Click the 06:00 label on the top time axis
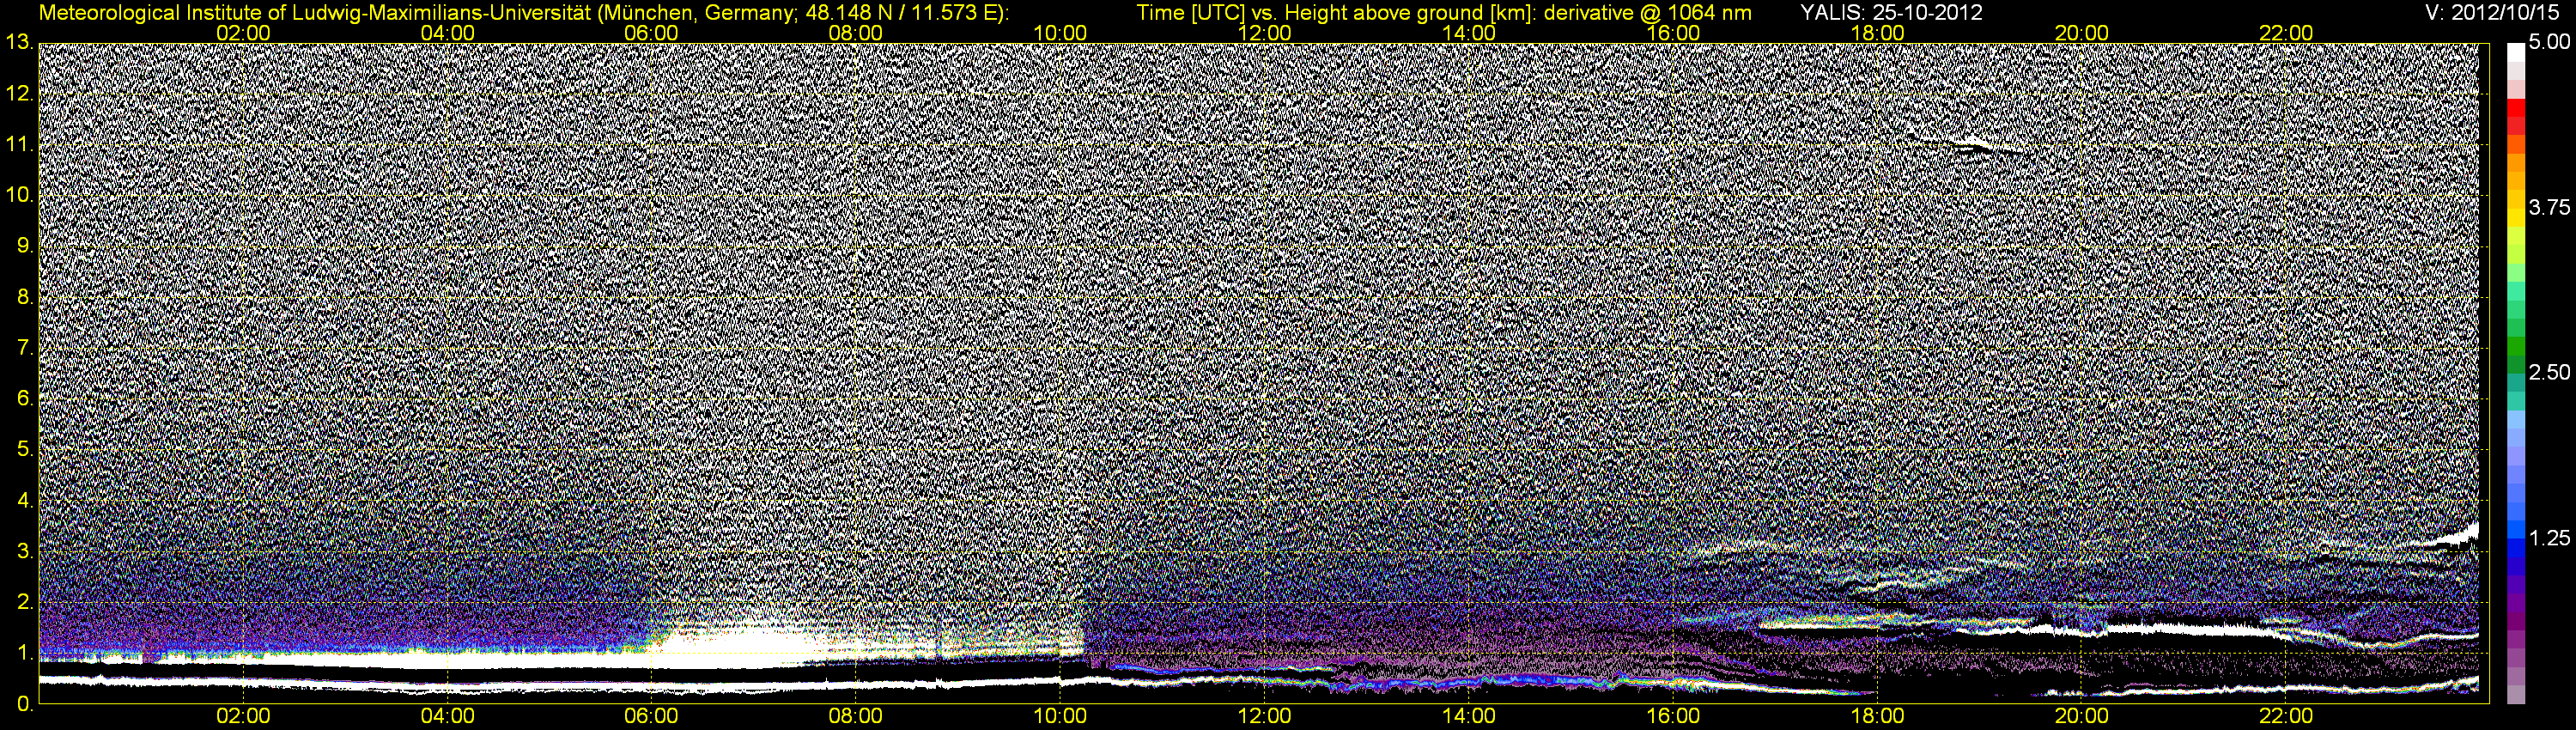Screen dimensions: 2576x730 652,33
